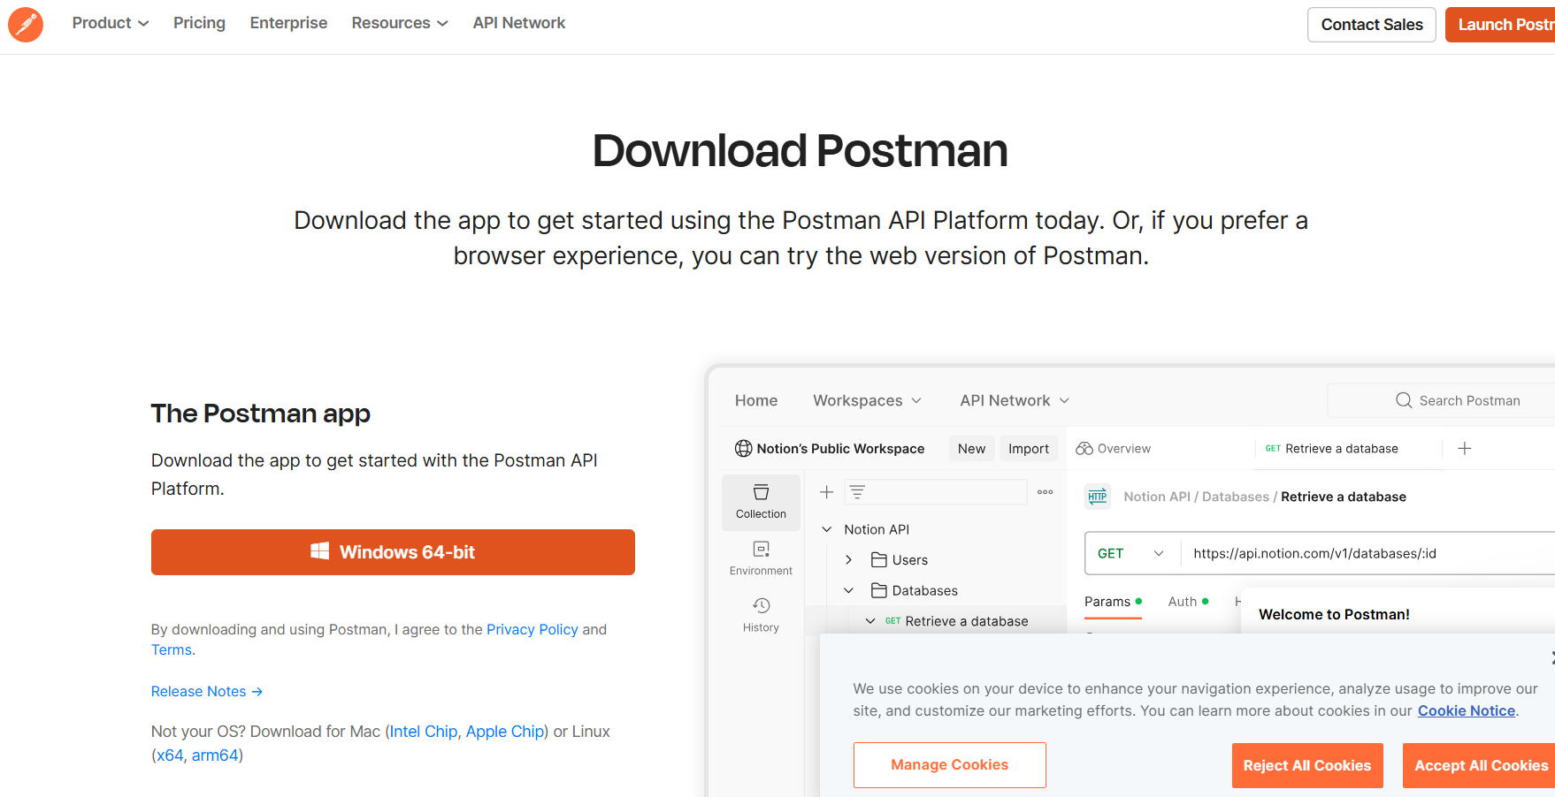Go to the Pricing page
This screenshot has width=1555, height=797.
[199, 23]
